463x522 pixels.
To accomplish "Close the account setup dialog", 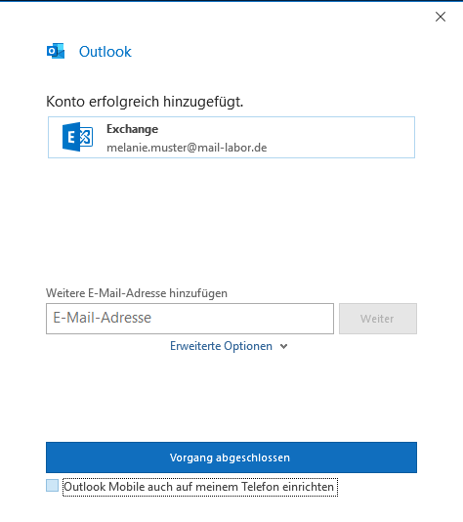I will click(441, 17).
